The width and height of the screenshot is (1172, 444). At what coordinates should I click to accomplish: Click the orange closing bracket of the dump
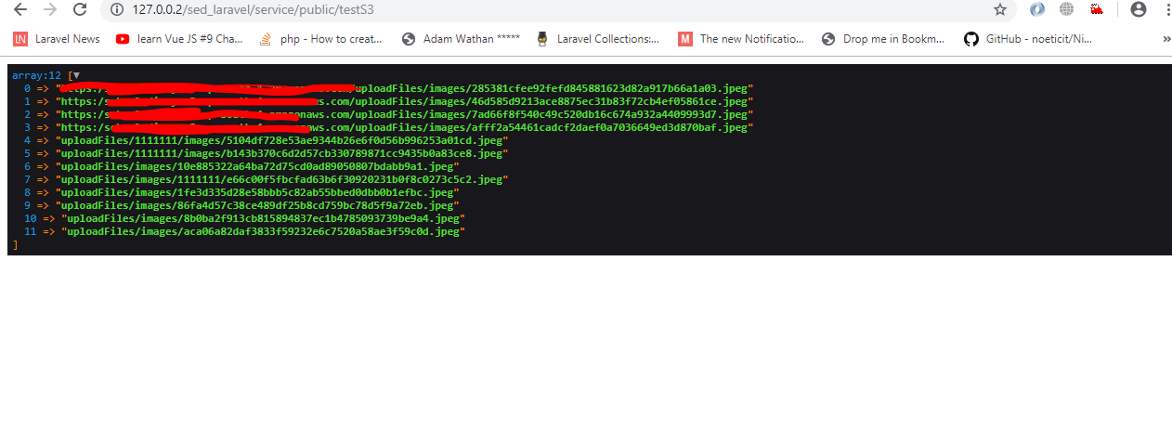tap(15, 244)
